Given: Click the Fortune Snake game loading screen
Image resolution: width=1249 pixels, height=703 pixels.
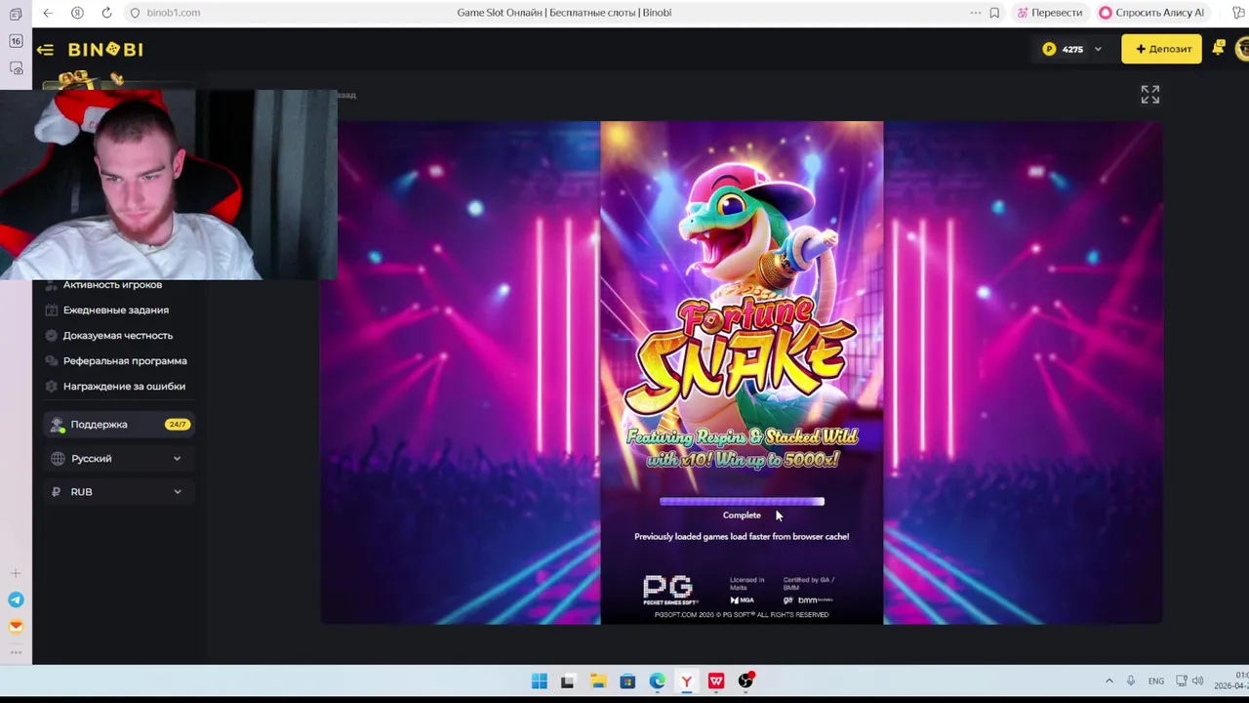Looking at the screenshot, I should [742, 372].
